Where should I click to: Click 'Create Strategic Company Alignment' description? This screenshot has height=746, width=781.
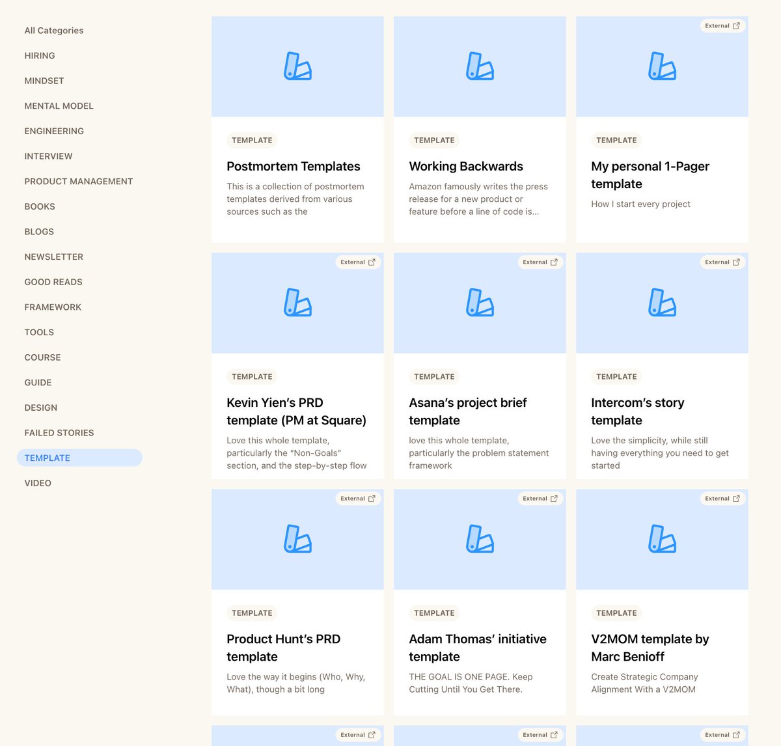point(644,684)
